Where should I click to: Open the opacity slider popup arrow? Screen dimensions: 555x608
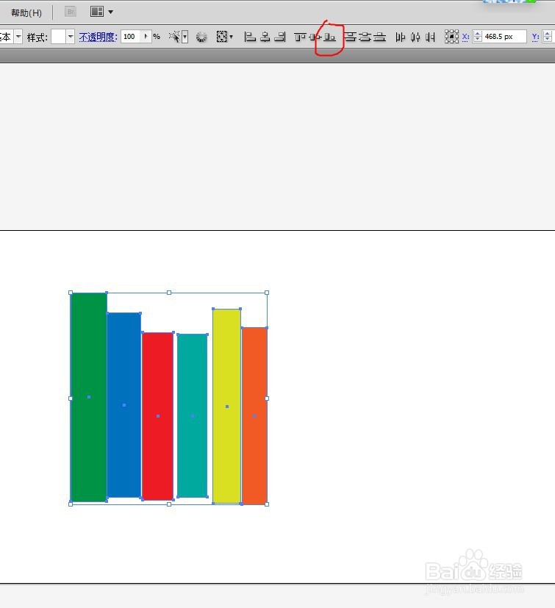click(x=146, y=37)
